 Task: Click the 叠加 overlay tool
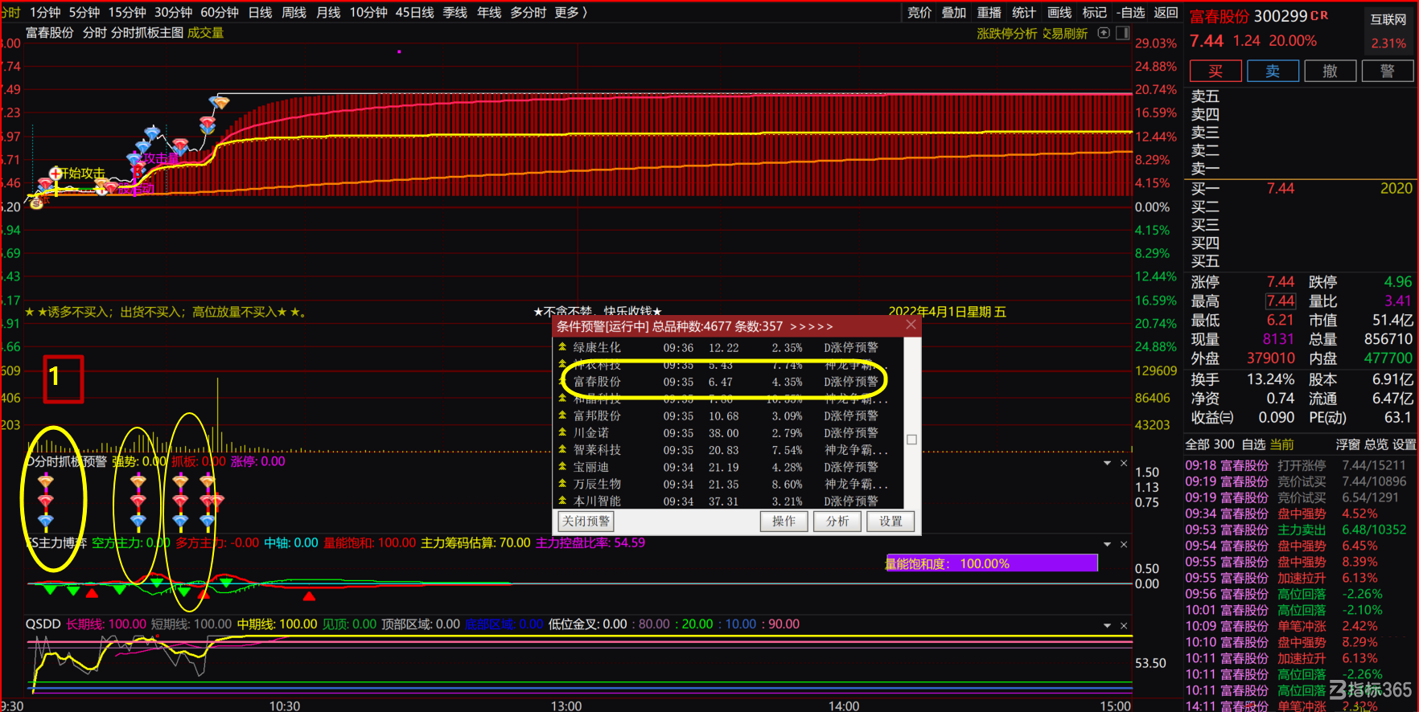tap(954, 12)
